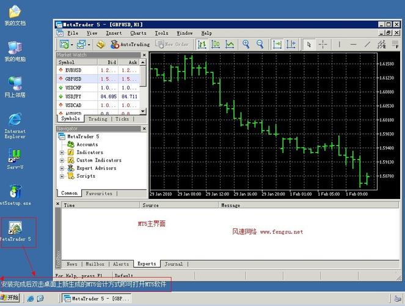The image size is (405, 306).
Task: Click the Symbol column header
Action: 77,62
